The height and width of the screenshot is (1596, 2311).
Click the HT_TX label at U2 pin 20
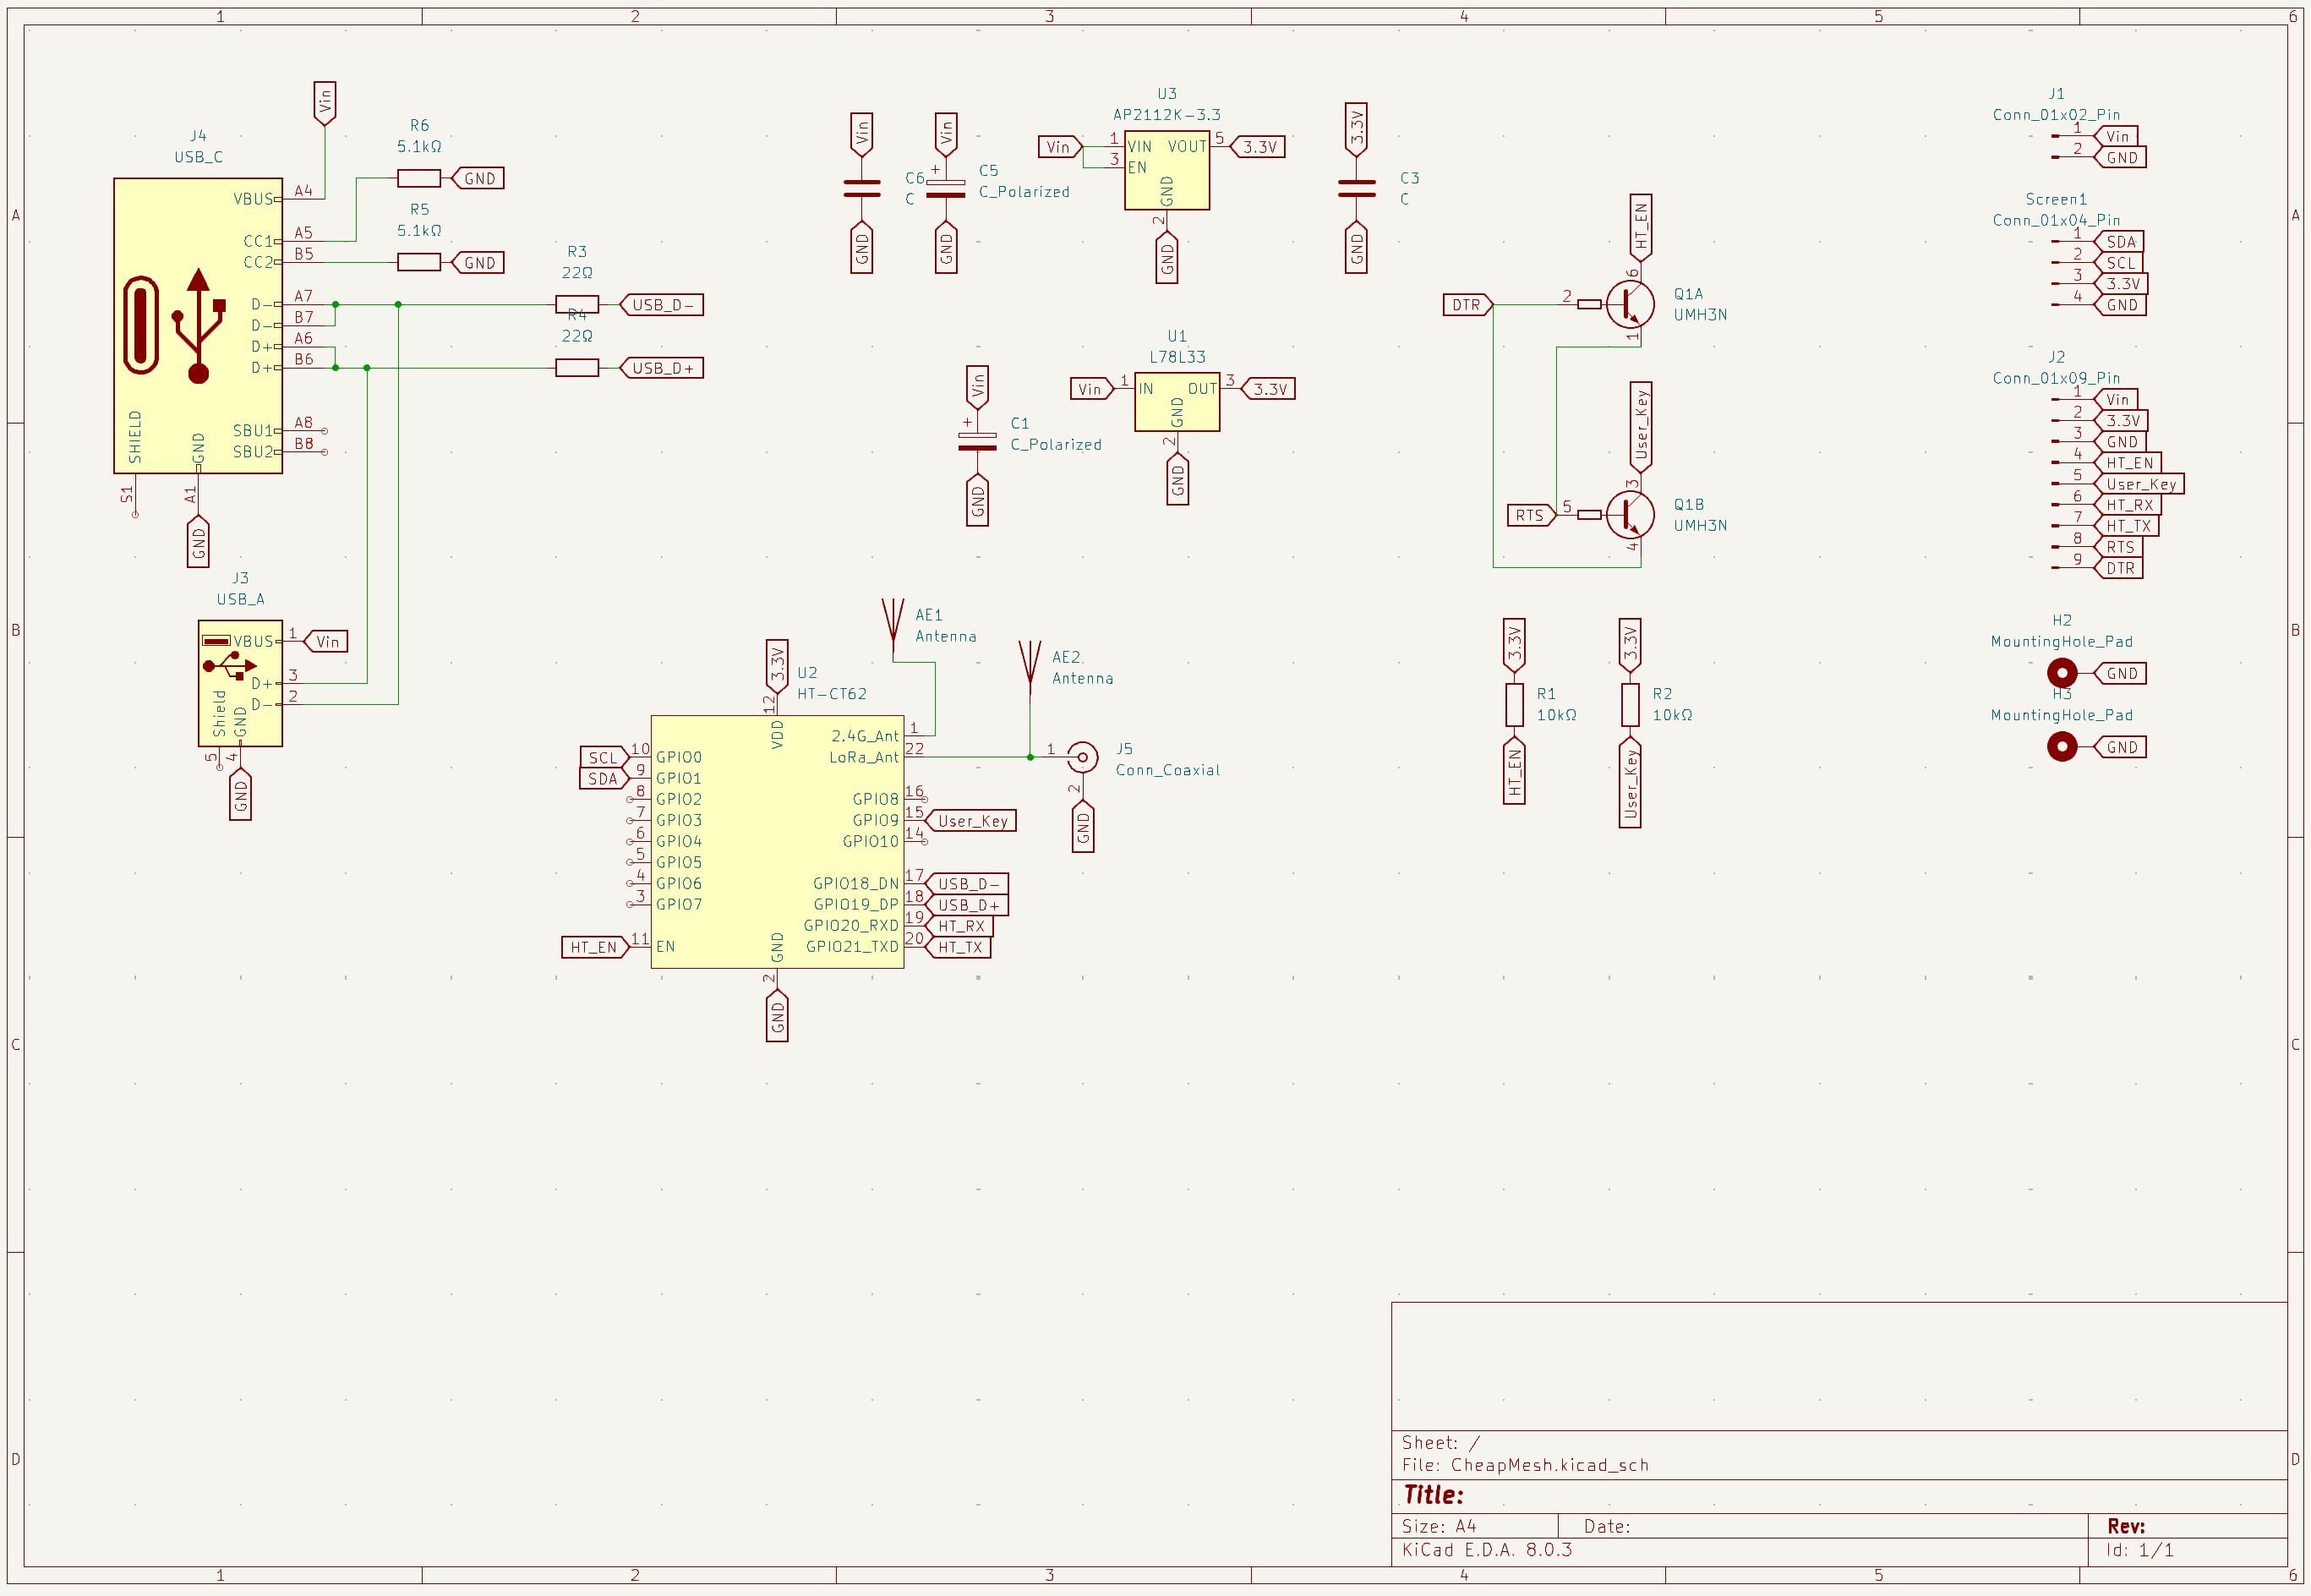pos(959,947)
